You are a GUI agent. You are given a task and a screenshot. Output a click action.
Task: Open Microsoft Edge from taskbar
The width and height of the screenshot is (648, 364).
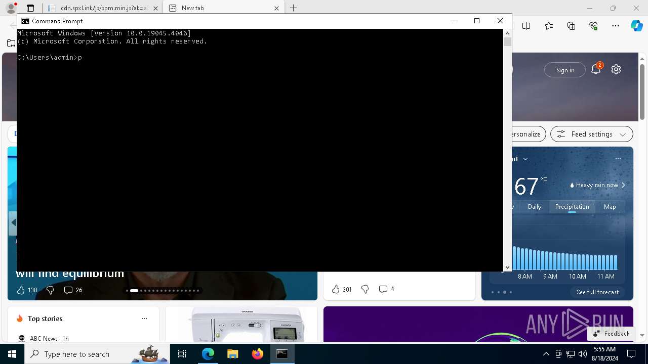point(208,354)
